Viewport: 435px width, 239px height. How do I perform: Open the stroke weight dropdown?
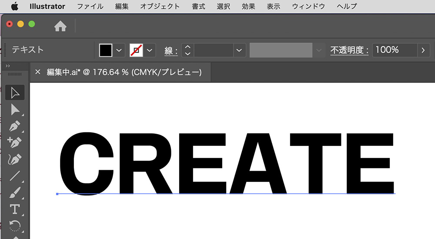point(239,50)
